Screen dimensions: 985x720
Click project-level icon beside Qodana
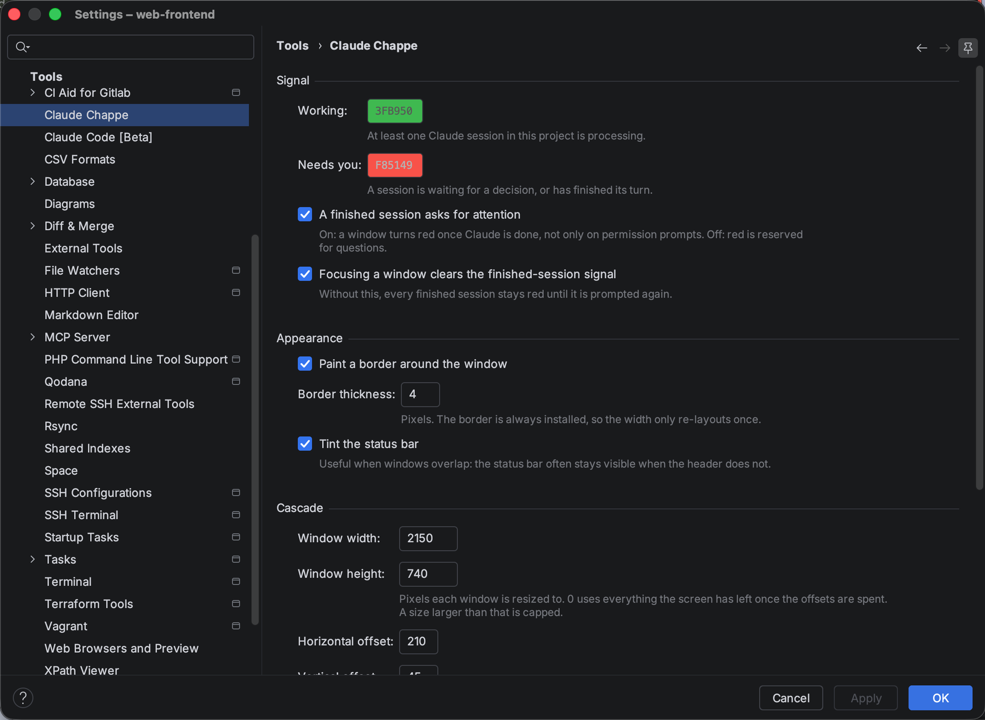(x=236, y=381)
